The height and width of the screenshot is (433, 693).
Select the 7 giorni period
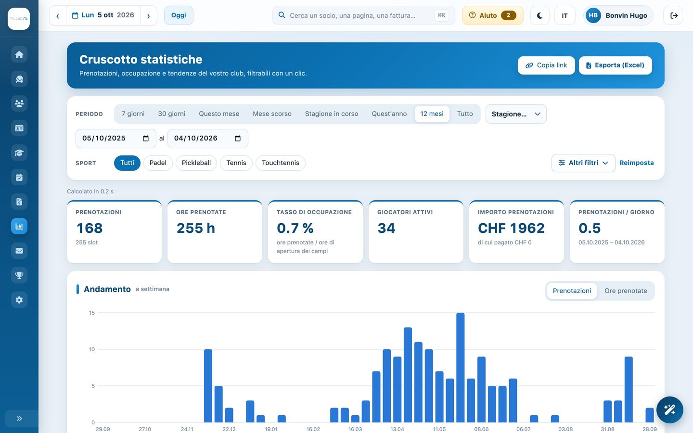(133, 114)
